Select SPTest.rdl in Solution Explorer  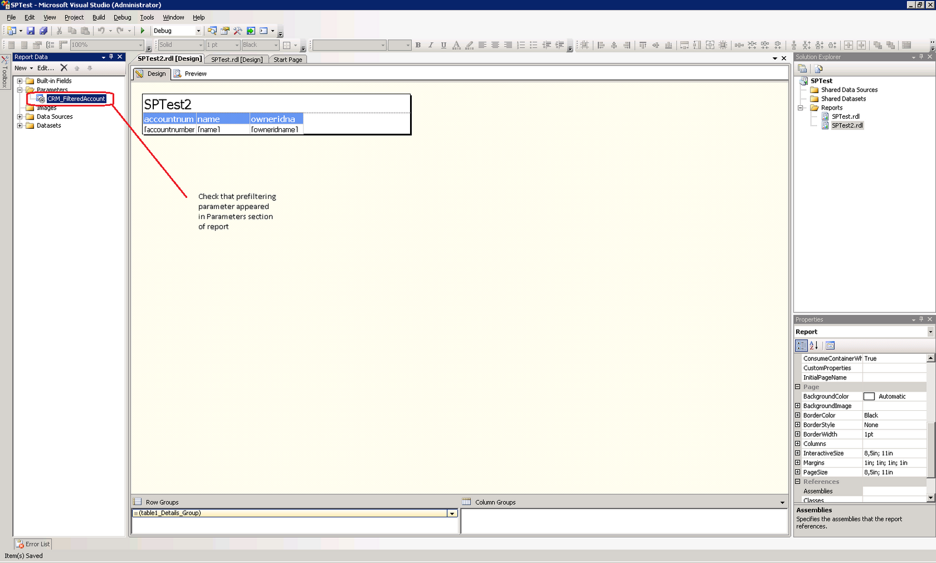(845, 117)
